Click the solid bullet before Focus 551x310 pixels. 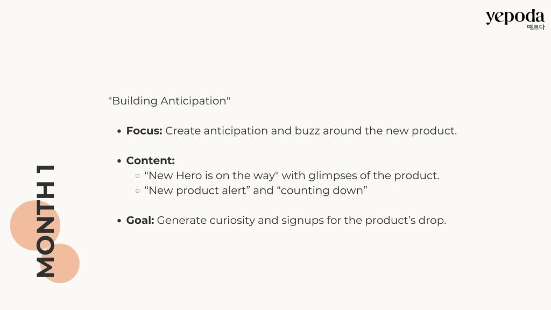[x=119, y=131]
